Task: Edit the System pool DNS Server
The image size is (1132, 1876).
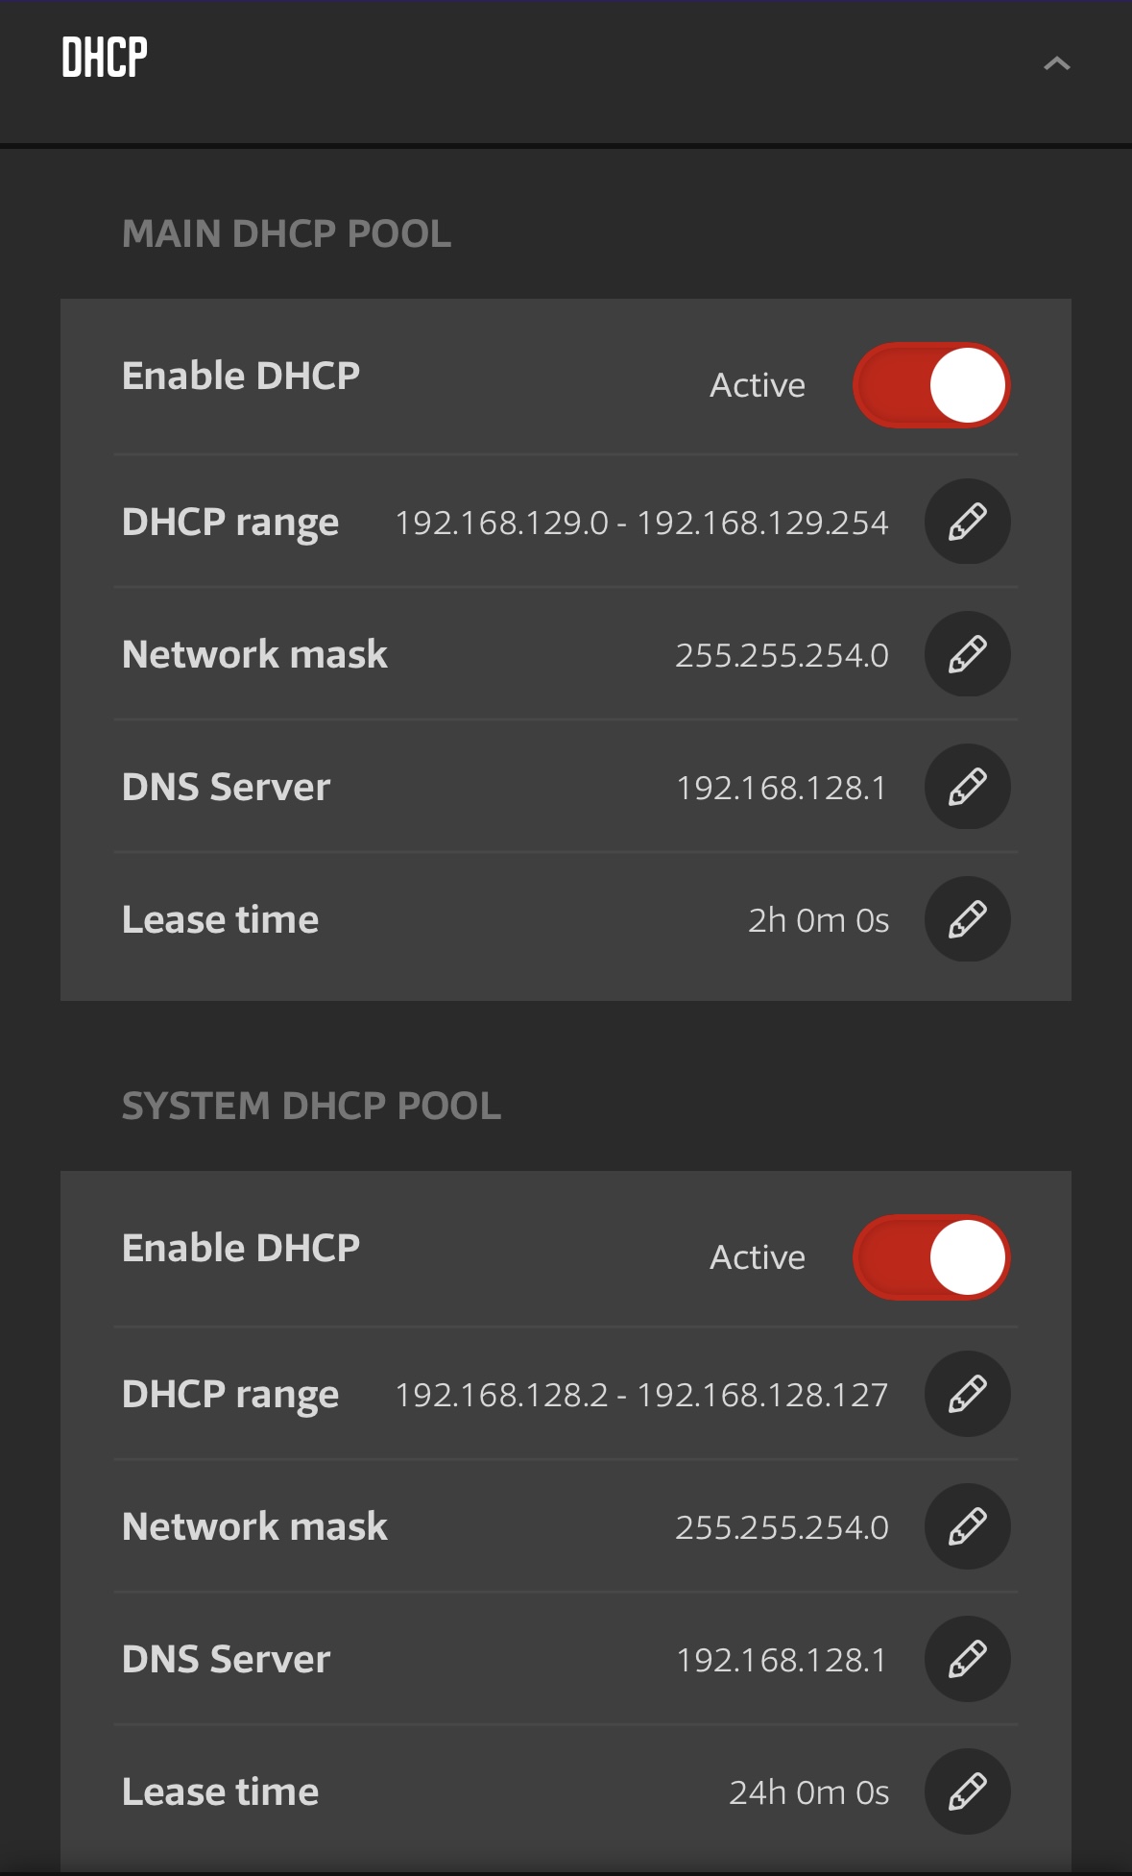Action: click(x=967, y=1659)
